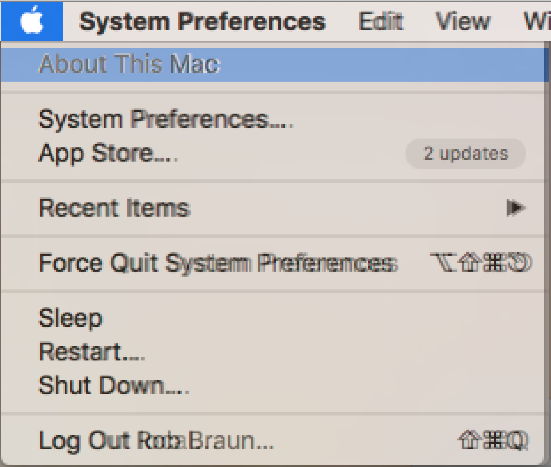Expand the Recent Items submenu arrow

click(x=516, y=208)
